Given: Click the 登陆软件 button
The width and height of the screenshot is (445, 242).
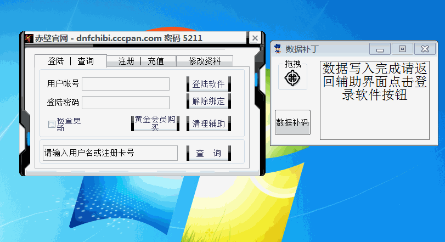Looking at the screenshot, I should [209, 84].
